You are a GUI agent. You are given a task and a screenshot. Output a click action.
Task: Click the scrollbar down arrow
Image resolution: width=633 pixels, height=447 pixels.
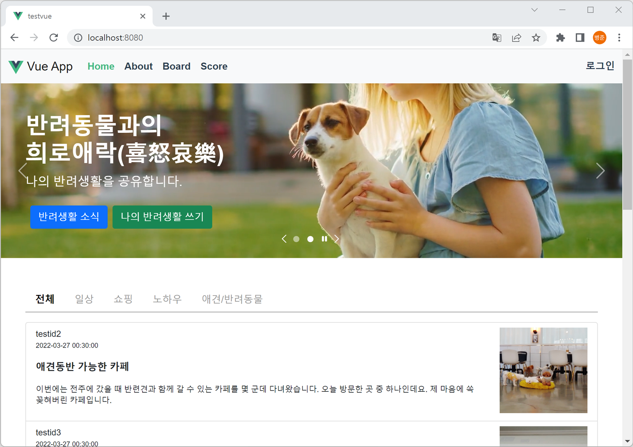(x=627, y=441)
